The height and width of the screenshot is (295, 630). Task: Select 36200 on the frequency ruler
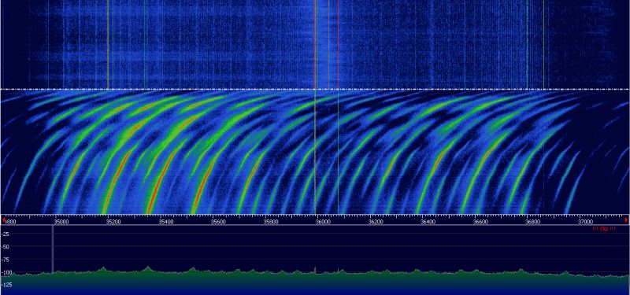[x=376, y=222]
